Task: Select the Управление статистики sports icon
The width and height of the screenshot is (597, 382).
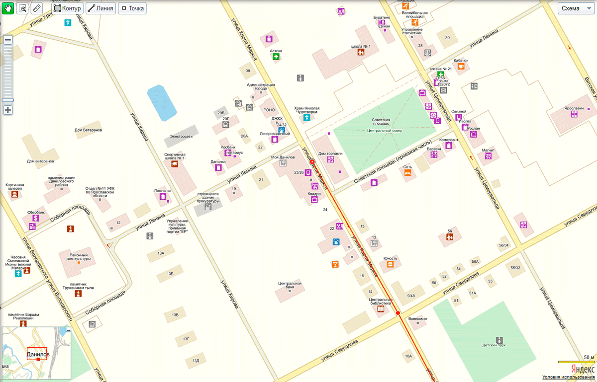Action: point(414,22)
